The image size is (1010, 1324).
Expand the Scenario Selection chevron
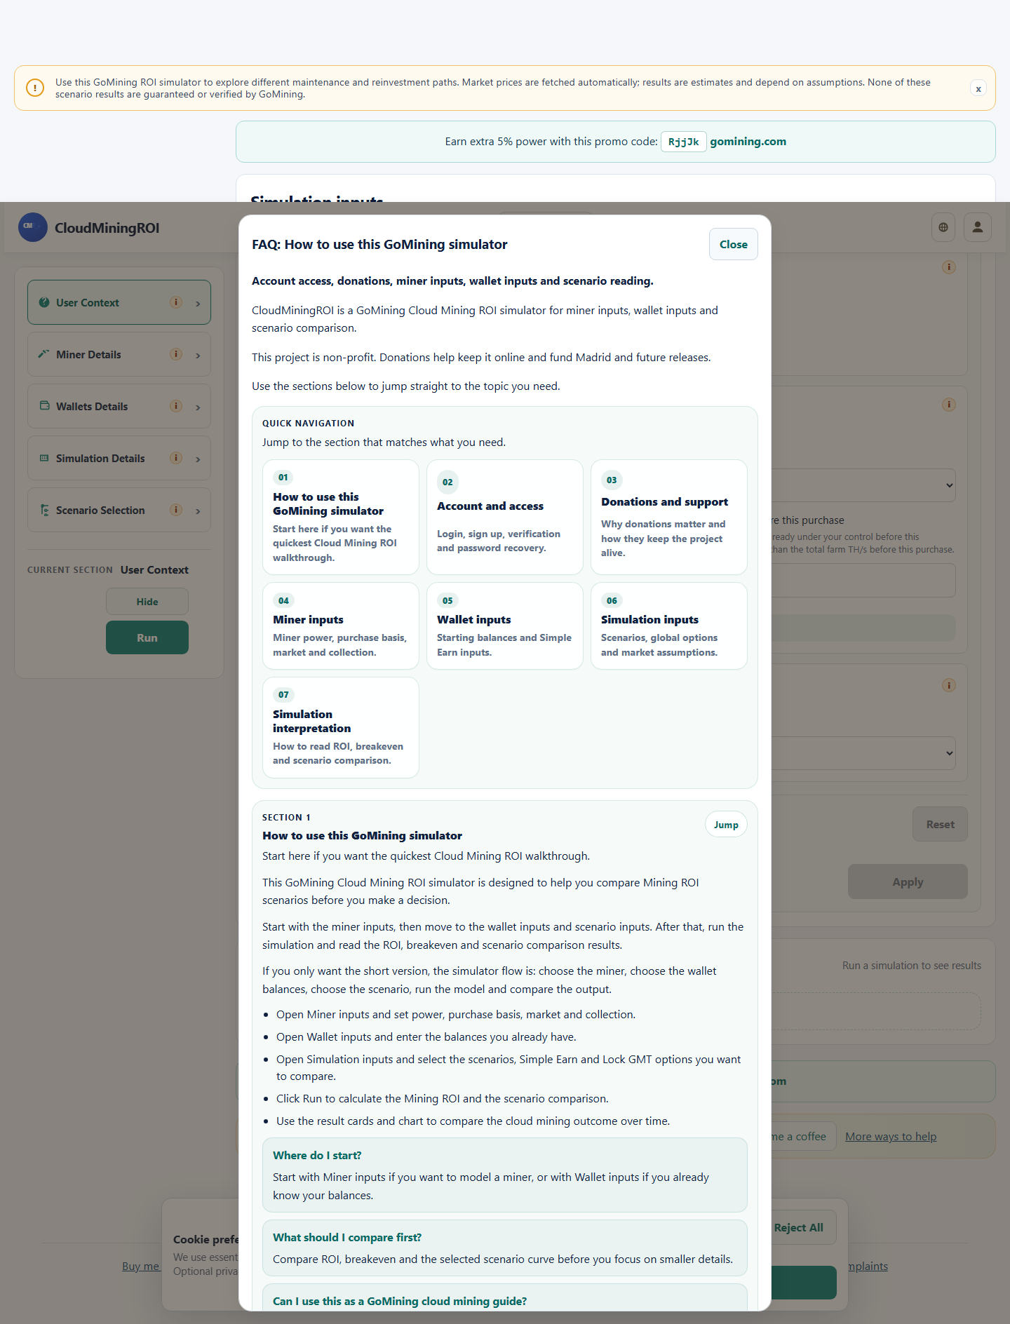pyautogui.click(x=198, y=511)
